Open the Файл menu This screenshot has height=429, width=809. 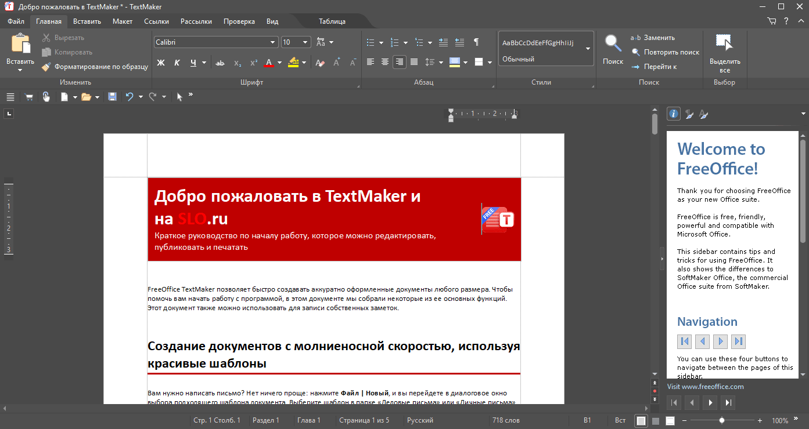coord(16,21)
